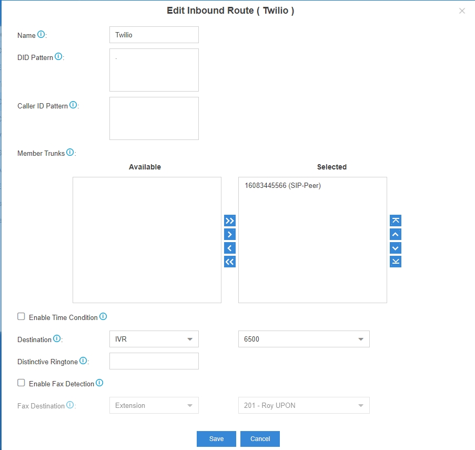Open the Fax Destination Extension dropdown

pos(154,405)
